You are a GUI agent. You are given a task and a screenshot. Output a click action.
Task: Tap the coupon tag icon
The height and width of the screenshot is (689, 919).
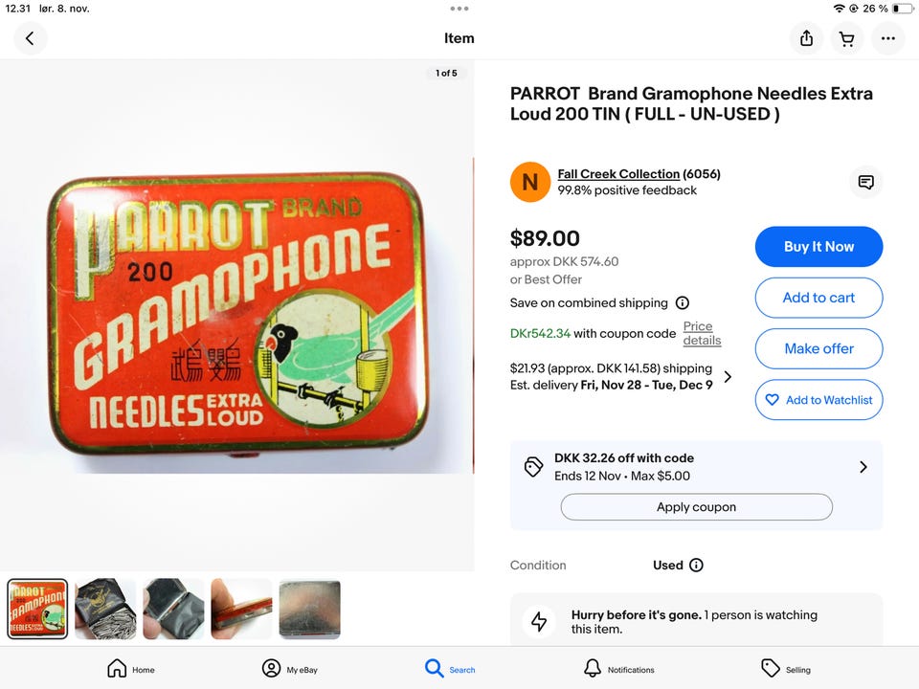point(534,467)
